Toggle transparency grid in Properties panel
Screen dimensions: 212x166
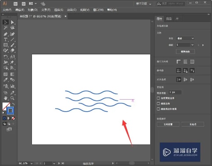click(x=192, y=61)
